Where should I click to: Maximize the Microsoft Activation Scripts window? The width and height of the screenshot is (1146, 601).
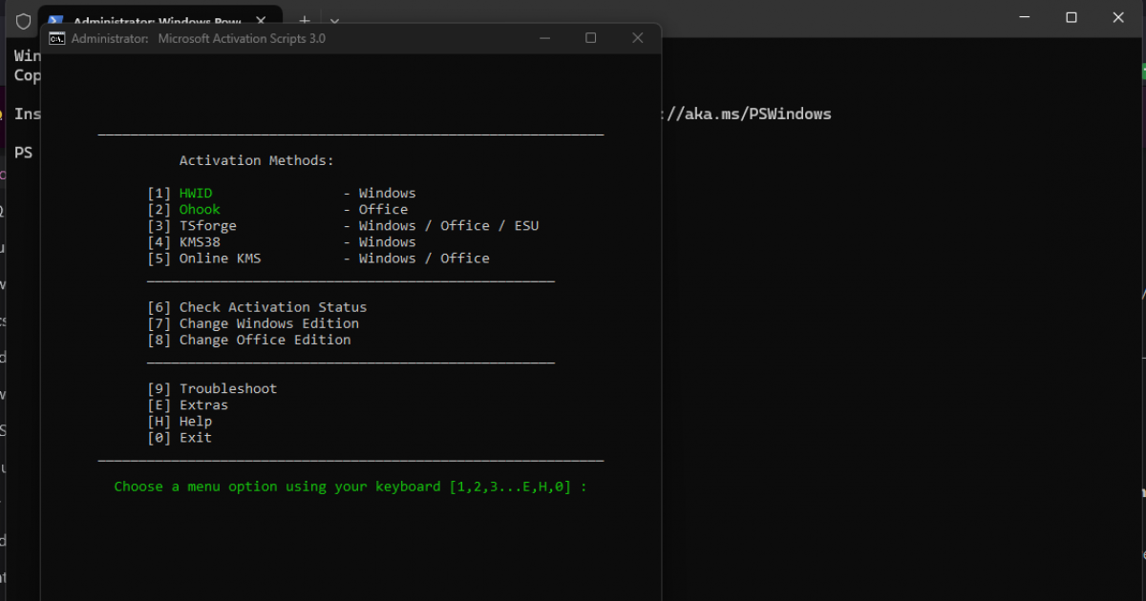pos(591,38)
